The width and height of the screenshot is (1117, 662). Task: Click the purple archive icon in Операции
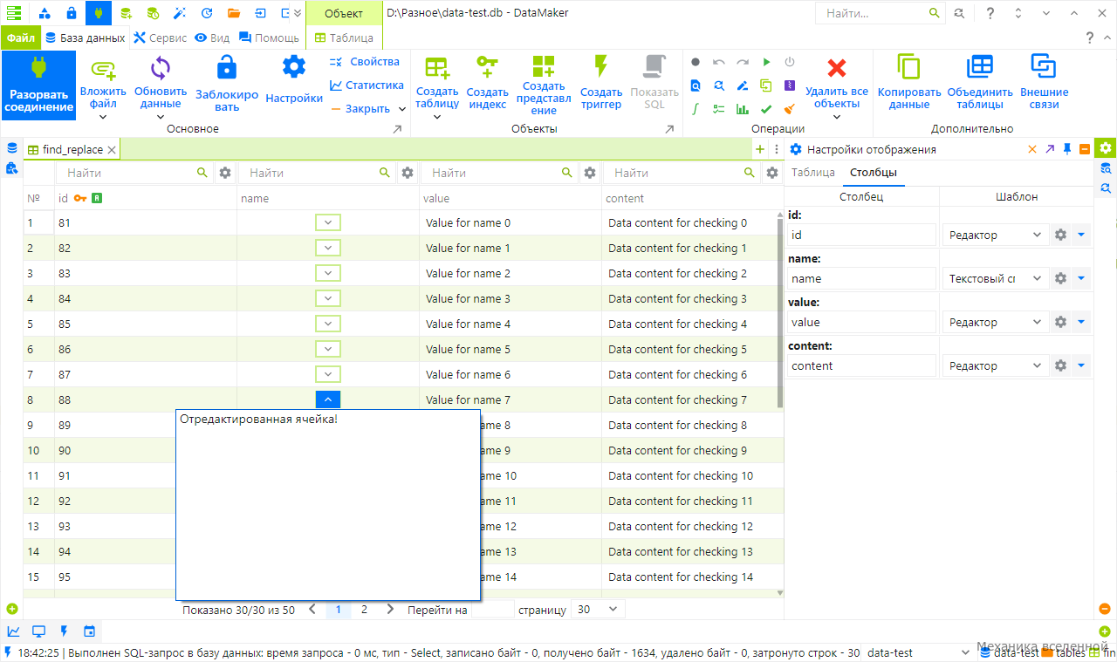790,85
